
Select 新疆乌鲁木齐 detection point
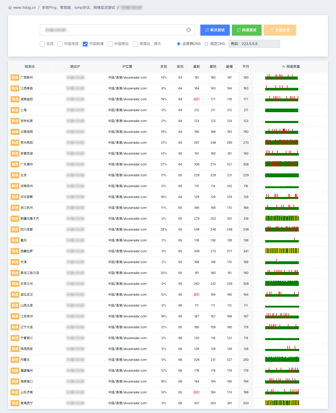click(x=30, y=219)
